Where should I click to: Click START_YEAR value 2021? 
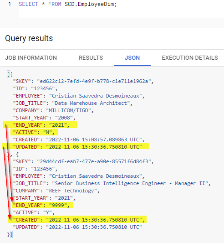(x=64, y=198)
